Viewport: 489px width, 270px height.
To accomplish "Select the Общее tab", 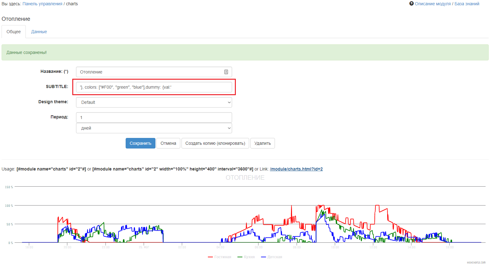I will [14, 32].
